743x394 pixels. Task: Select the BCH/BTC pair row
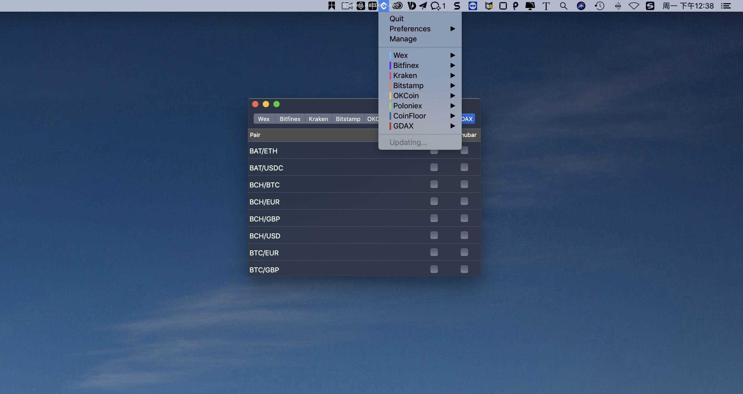(x=364, y=185)
